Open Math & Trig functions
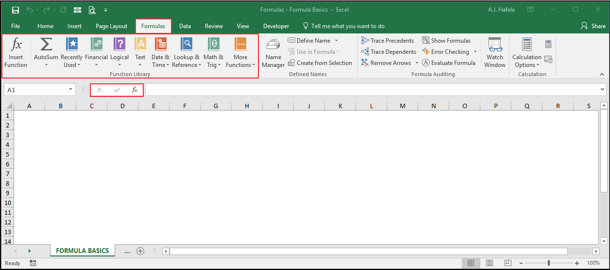 tap(214, 53)
